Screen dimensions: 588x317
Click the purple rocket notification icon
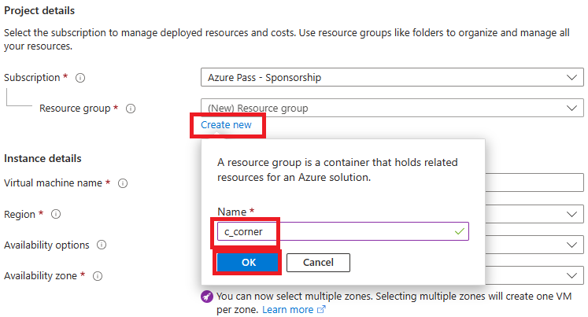tap(207, 297)
